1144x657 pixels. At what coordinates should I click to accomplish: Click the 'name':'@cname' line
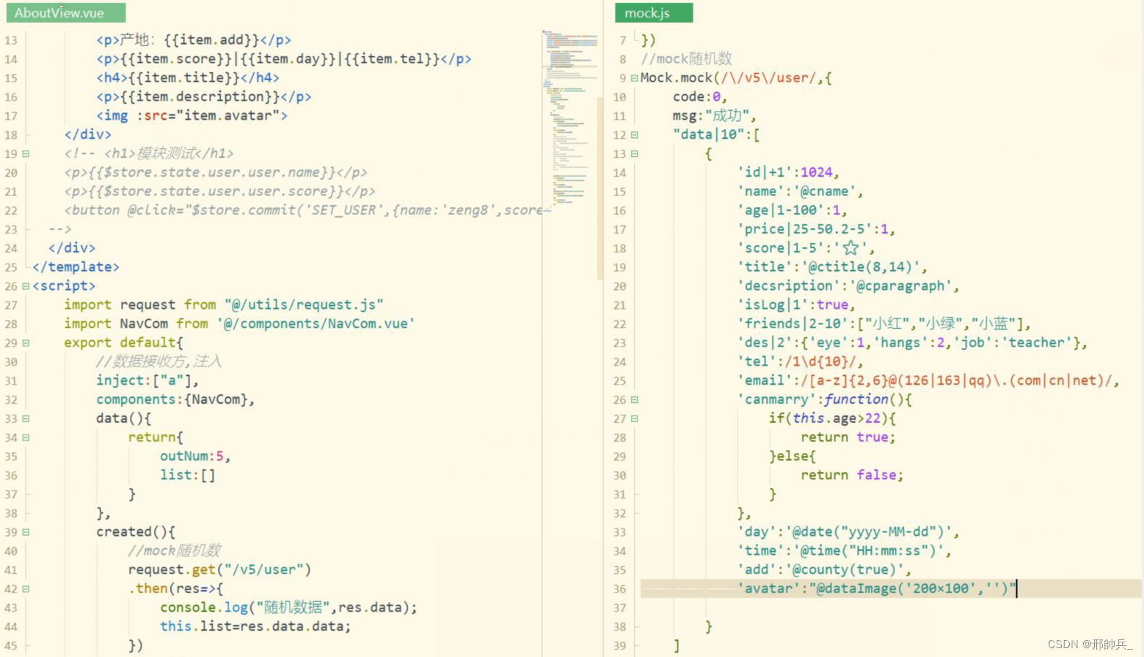click(800, 192)
